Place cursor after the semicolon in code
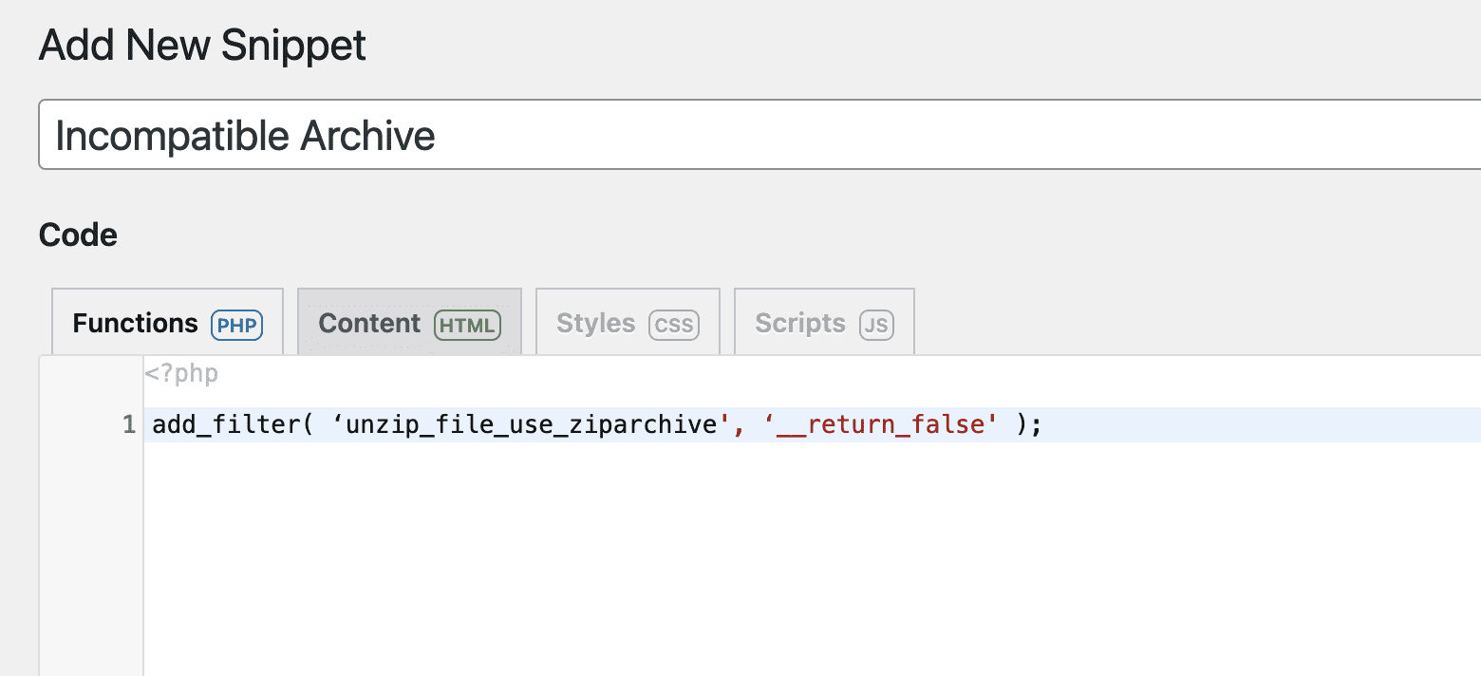Viewport: 1481px width, 676px height. [1043, 424]
